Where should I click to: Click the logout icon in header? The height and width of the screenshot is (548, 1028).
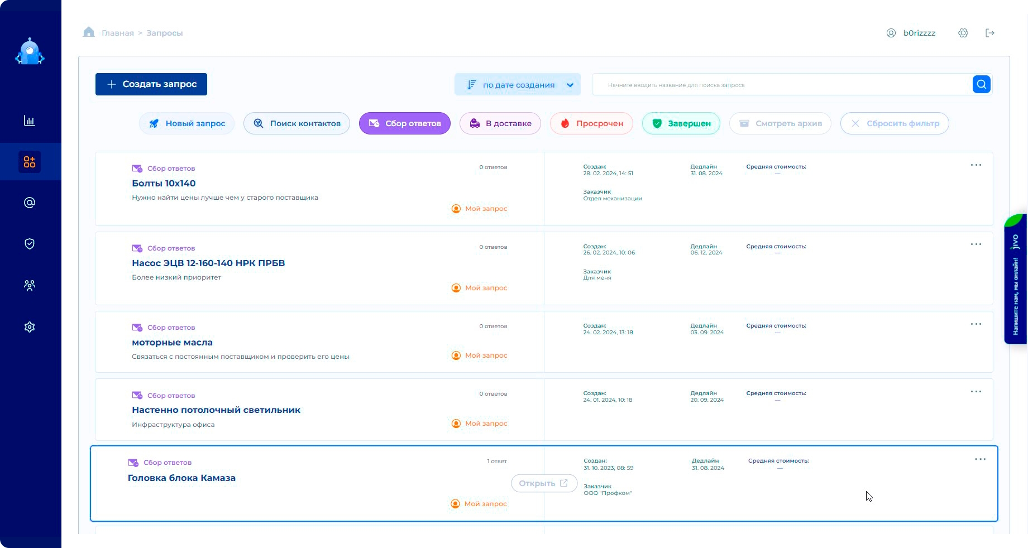click(990, 33)
